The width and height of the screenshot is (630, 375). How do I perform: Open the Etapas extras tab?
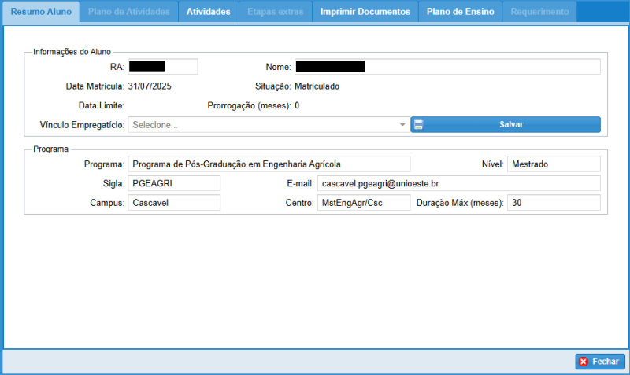(x=276, y=12)
